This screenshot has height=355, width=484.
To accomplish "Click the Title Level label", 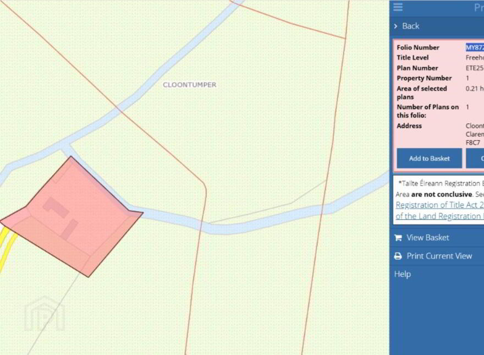I will coord(413,57).
